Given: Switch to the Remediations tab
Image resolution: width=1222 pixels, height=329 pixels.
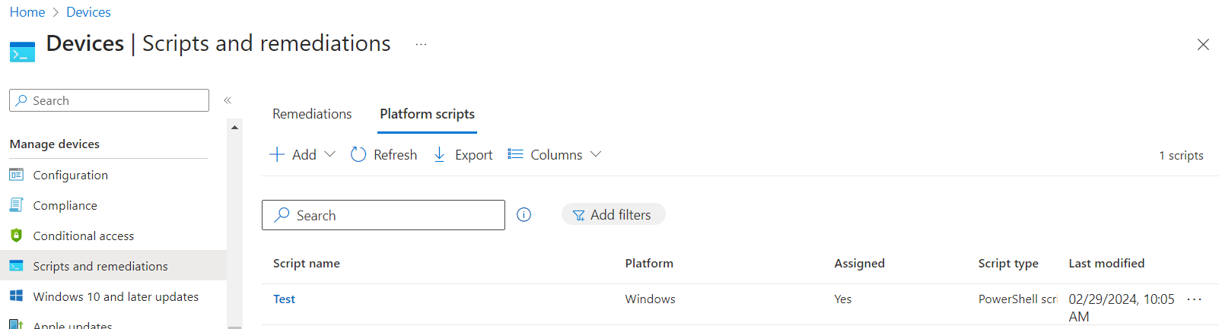Looking at the screenshot, I should click(312, 114).
